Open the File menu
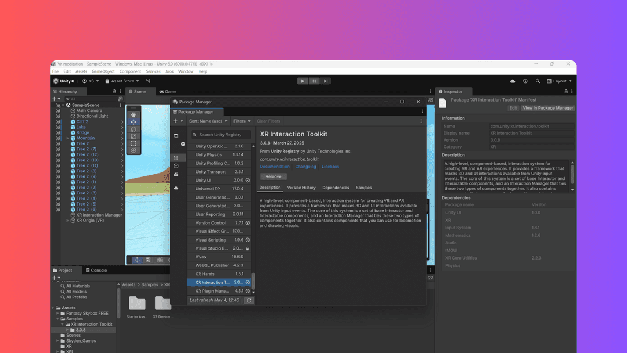 [55, 71]
